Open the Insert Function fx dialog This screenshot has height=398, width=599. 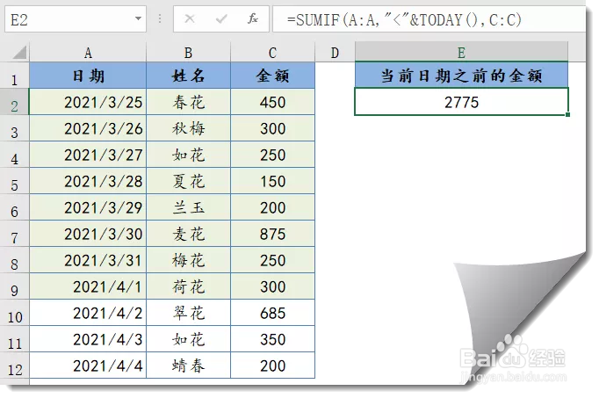coord(253,18)
